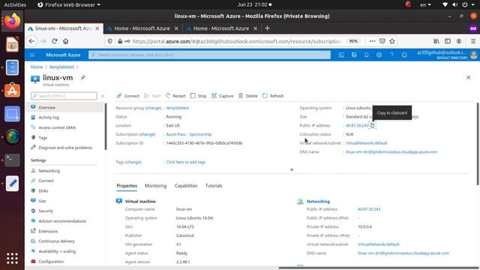The width and height of the screenshot is (480, 270).
Task: Open Cloud Shell from the Azure header
Action: (x=341, y=55)
